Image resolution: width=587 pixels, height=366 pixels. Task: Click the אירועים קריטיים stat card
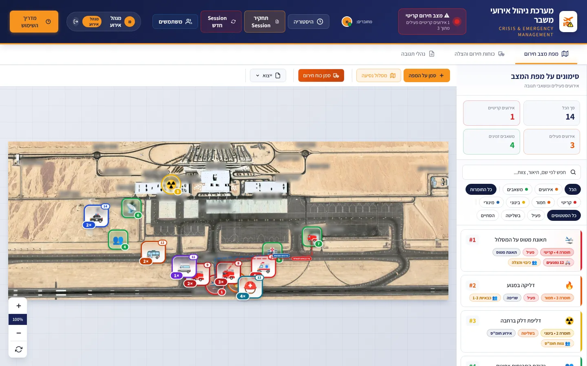coord(492,113)
